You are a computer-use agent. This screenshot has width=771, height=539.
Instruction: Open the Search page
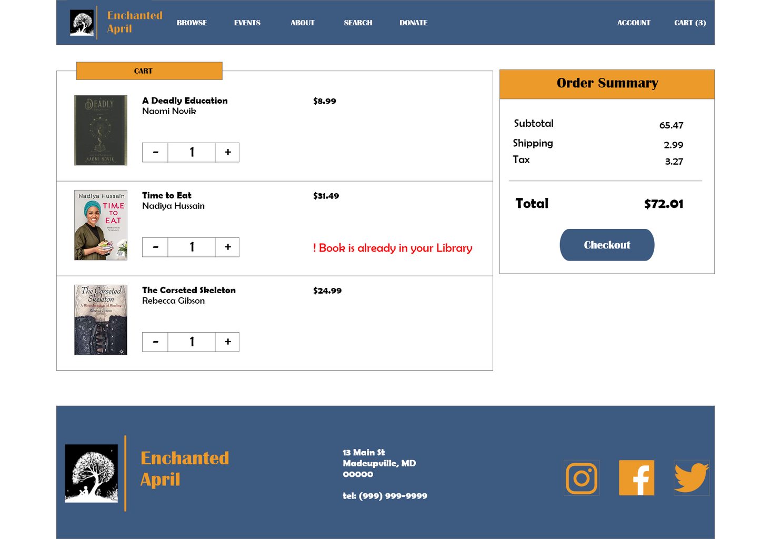(x=358, y=23)
